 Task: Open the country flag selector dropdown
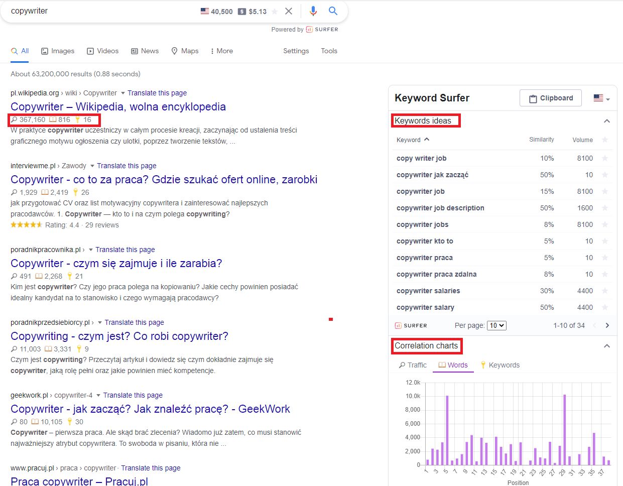point(601,98)
